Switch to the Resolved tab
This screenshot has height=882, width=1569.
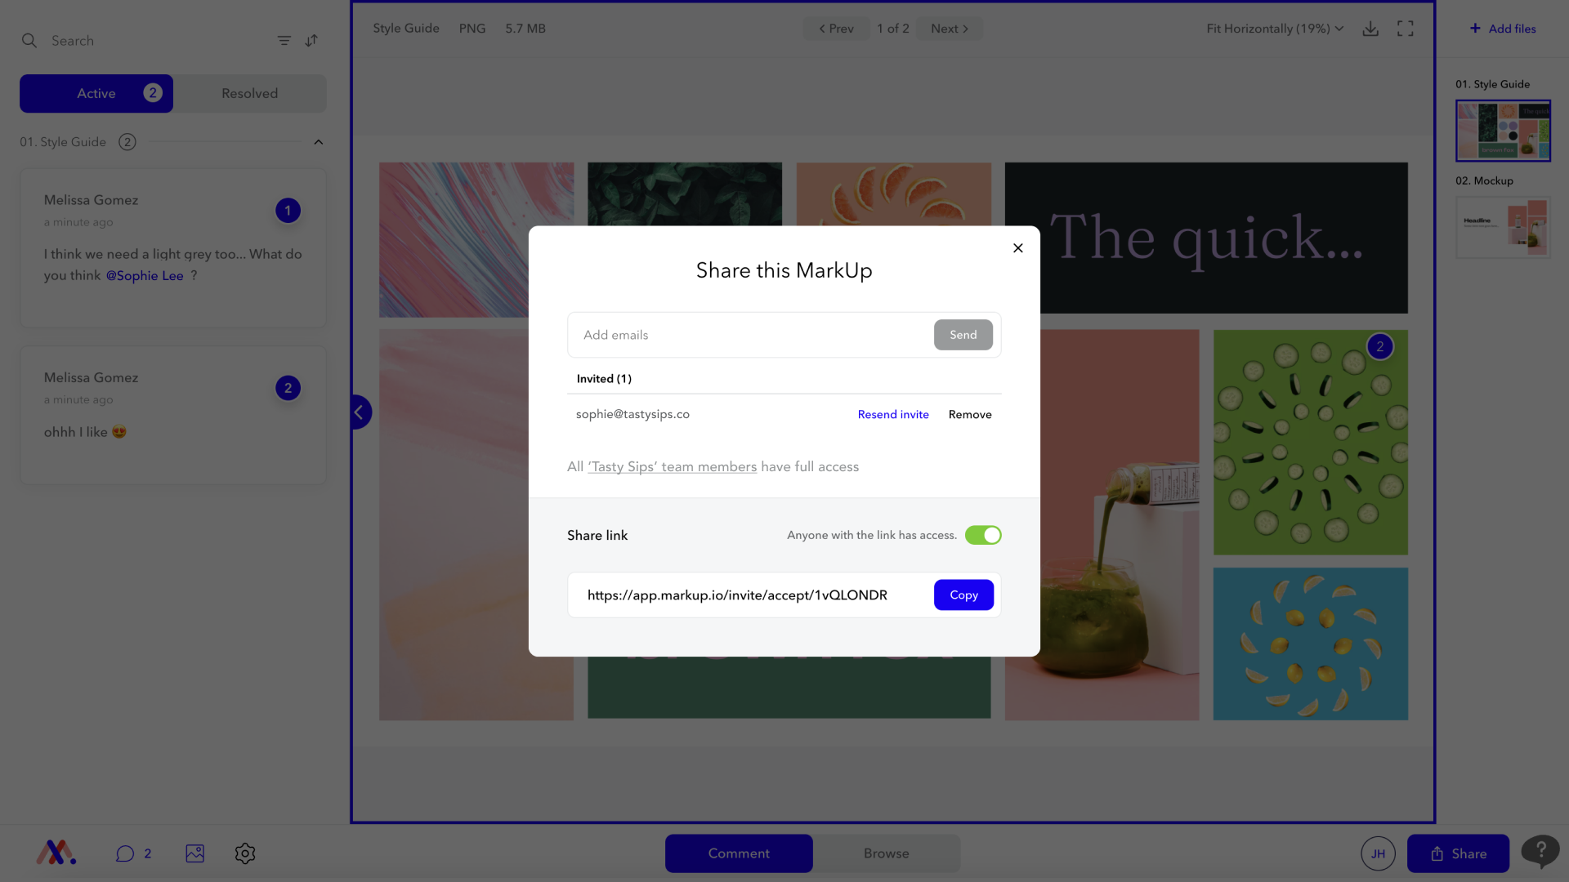coord(249,93)
